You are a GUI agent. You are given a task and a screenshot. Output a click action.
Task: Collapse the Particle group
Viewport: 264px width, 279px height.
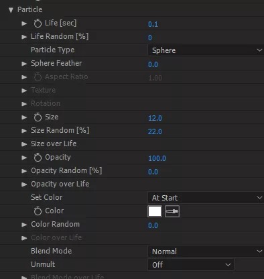11,10
